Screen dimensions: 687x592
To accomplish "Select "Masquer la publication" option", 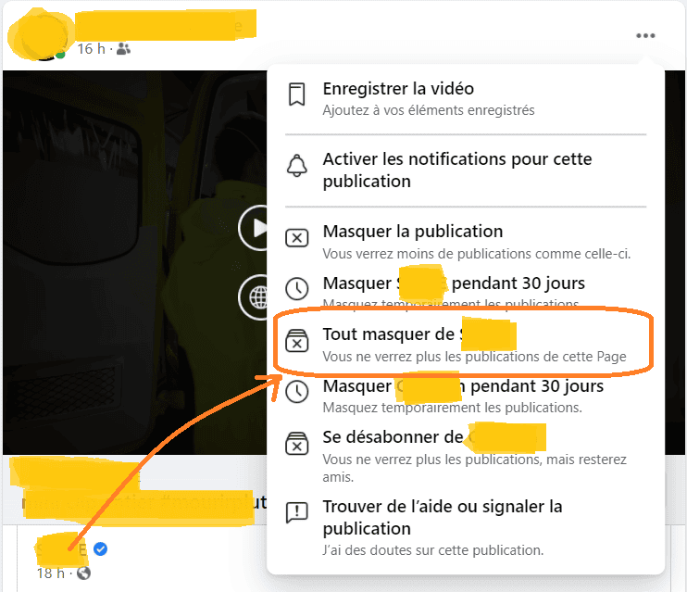I will (413, 232).
